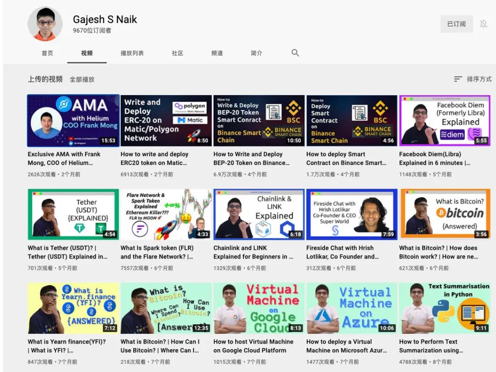Screen dimensions: 496x372
Task: Click the 排序方式 sort label
Action: click(479, 79)
